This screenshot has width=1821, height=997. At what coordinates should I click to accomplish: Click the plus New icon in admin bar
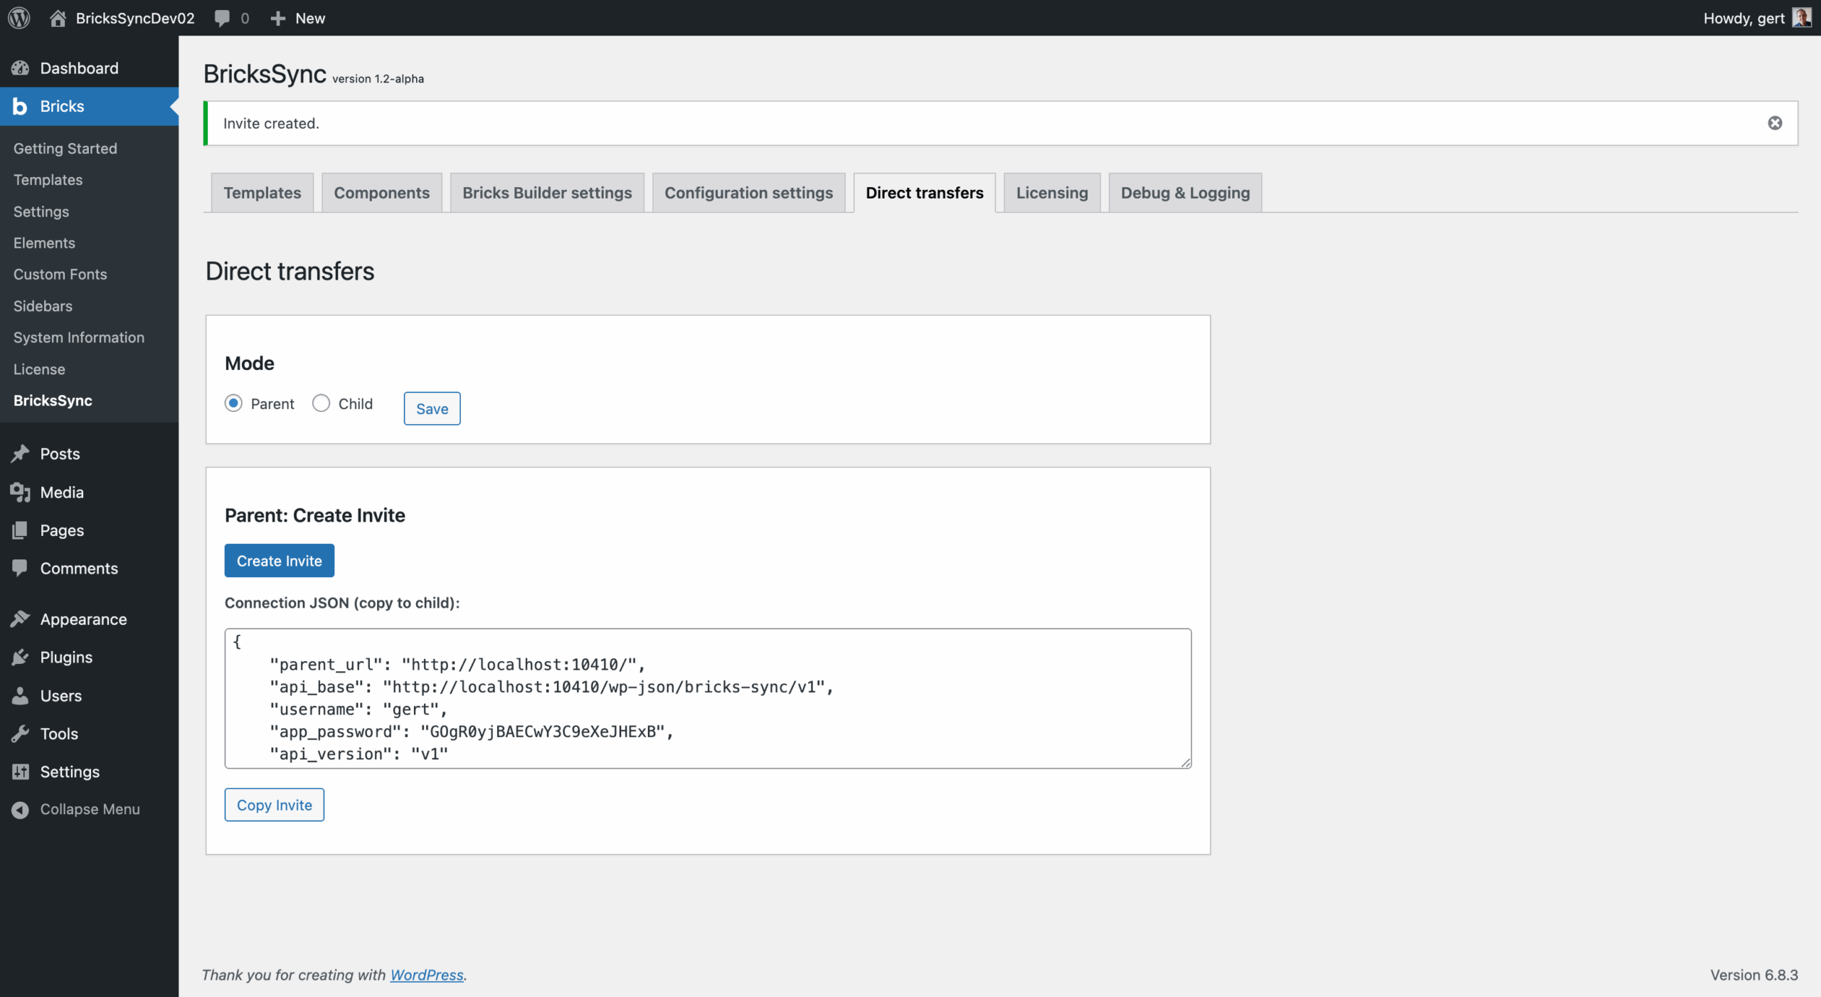(x=278, y=18)
